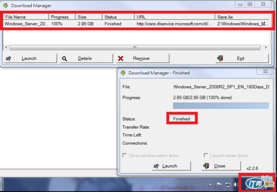Minimize the main Download Manager window

[x=240, y=4]
